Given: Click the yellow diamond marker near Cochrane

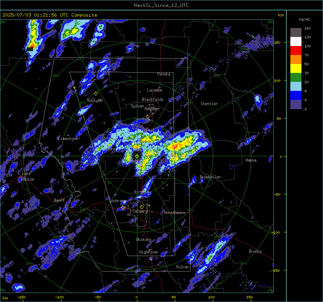Looking at the screenshot, I should (123, 207).
